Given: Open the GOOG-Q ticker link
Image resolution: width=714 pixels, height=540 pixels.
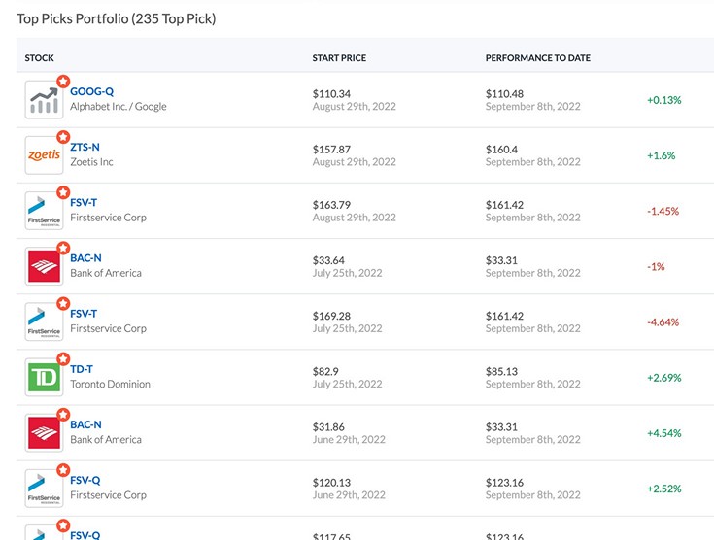Looking at the screenshot, I should (91, 91).
